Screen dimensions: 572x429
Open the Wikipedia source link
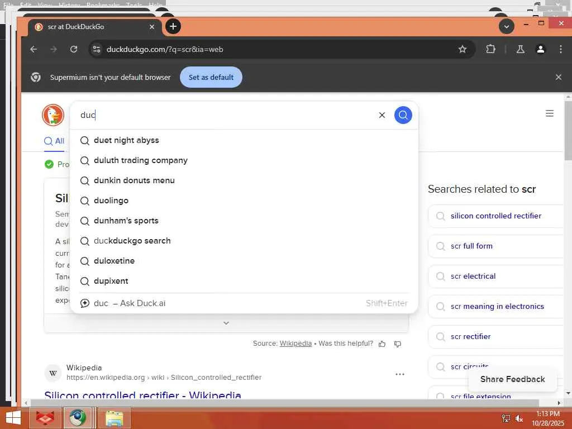pyautogui.click(x=295, y=344)
